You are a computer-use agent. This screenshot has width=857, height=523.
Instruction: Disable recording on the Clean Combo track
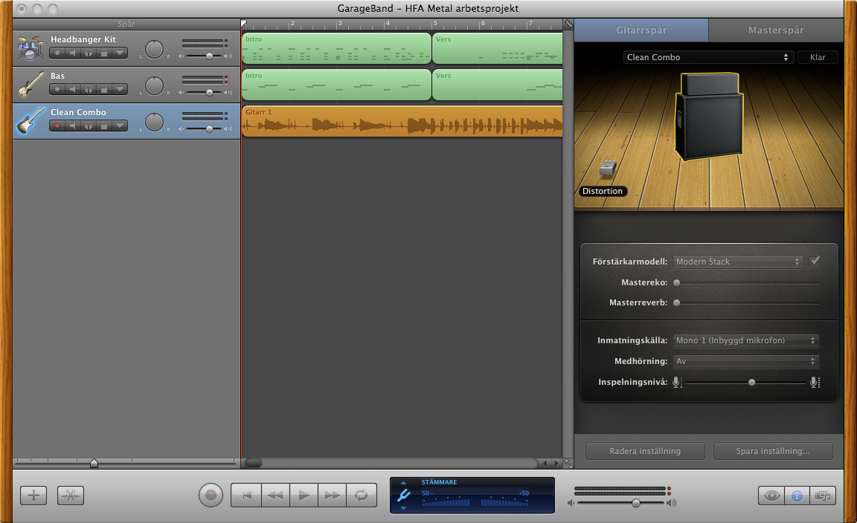[57, 126]
